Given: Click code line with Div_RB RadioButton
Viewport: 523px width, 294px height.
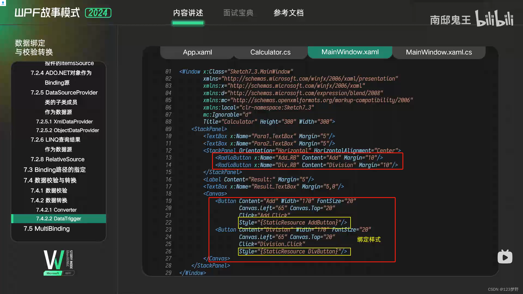Looking at the screenshot, I should pos(306,165).
